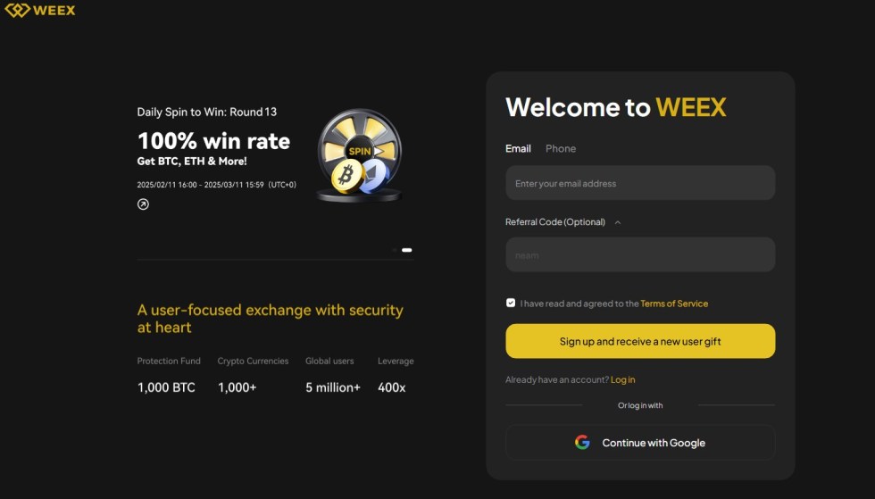Choose Continue with Google
This screenshot has width=875, height=499.
pos(640,443)
